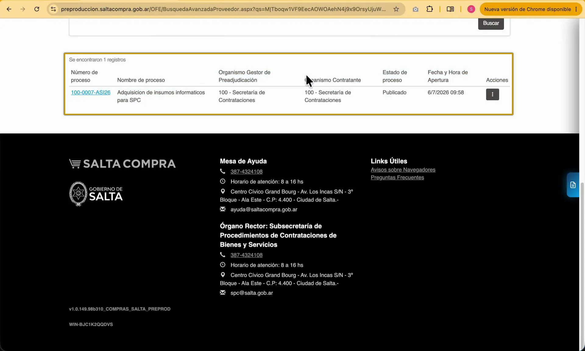
Task: Click Órgano Rector phone number link
Action: point(246,255)
